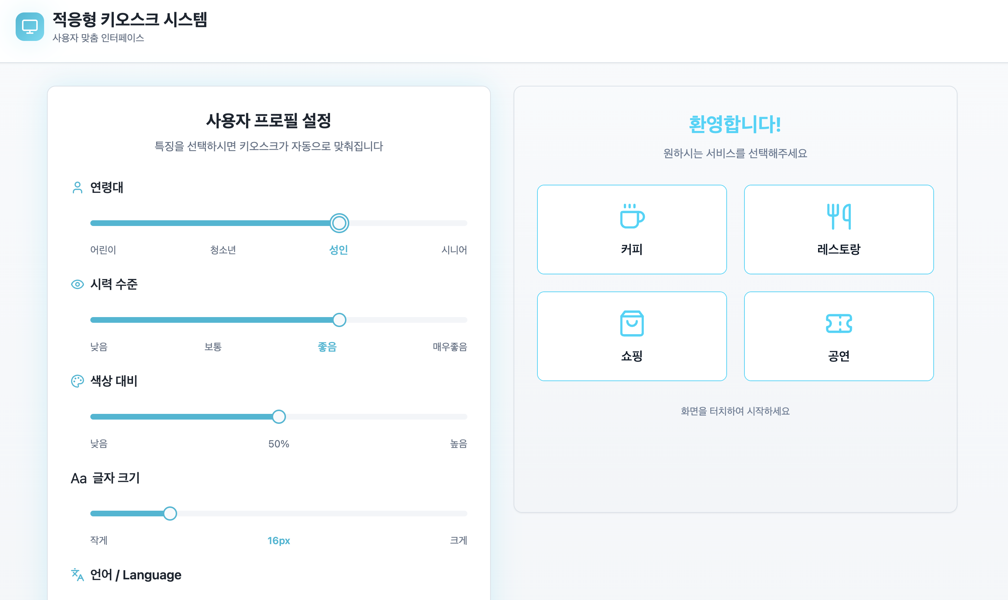1008x600 pixels.
Task: Click the eye icon next to 시력 수준
Action: (x=77, y=284)
